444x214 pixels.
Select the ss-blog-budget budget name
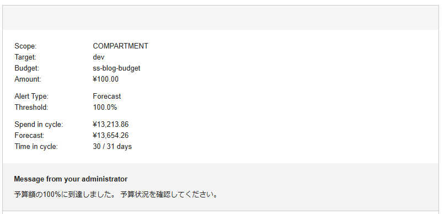point(116,68)
